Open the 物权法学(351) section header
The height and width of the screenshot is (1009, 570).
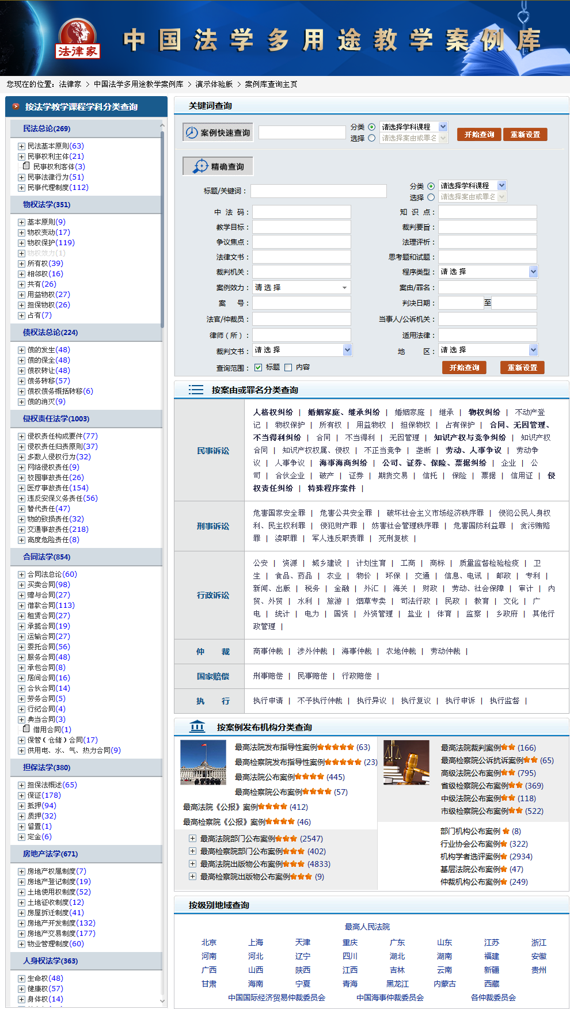click(86, 204)
